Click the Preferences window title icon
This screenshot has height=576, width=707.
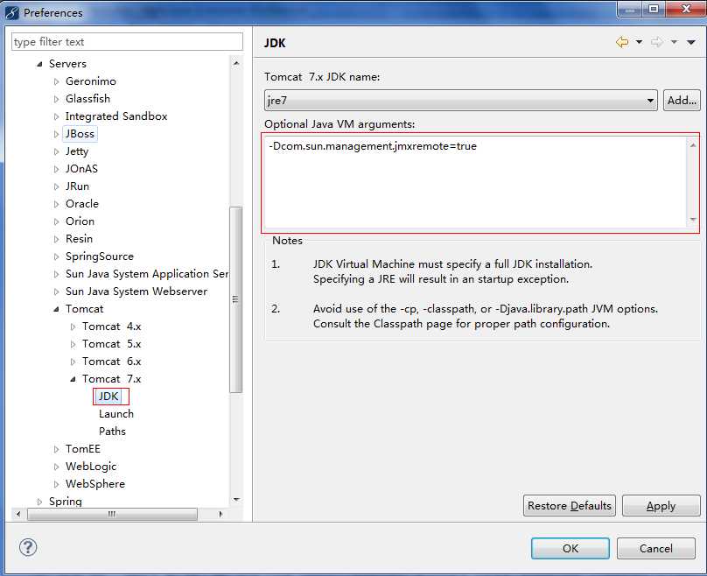[12, 13]
